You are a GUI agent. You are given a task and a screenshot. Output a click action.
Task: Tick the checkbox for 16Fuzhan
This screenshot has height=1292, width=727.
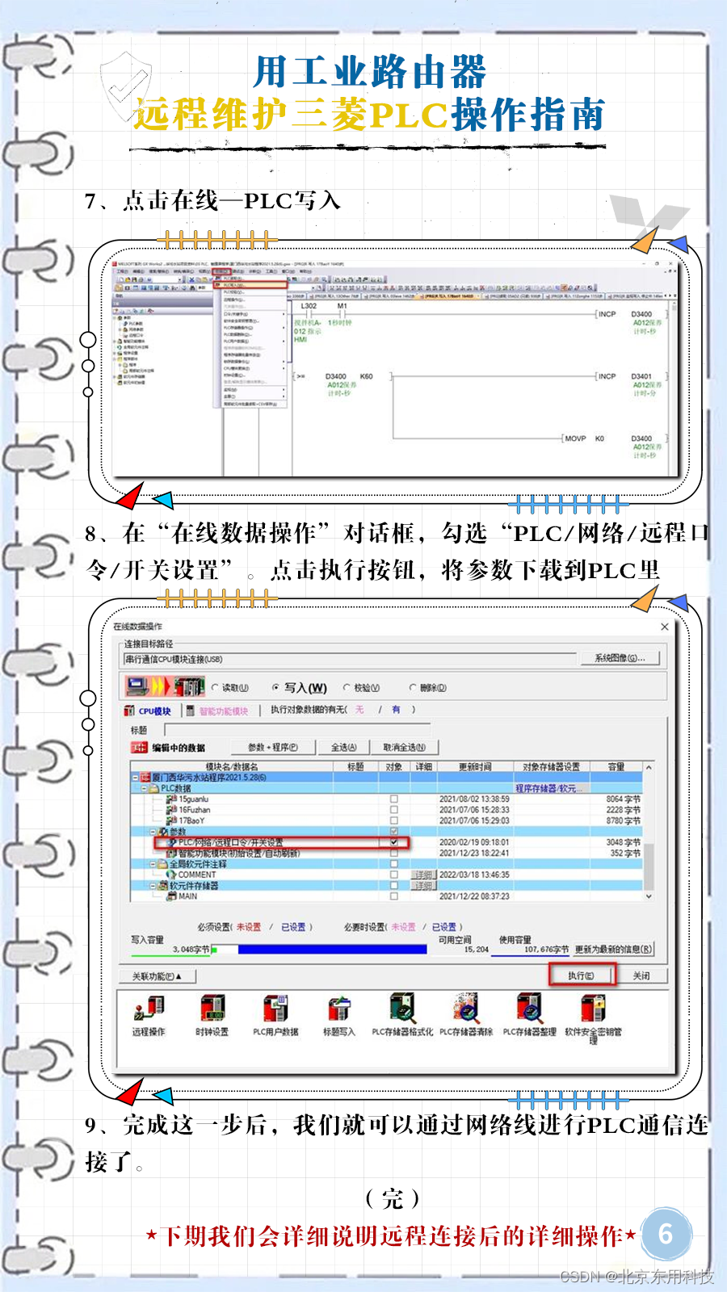394,809
